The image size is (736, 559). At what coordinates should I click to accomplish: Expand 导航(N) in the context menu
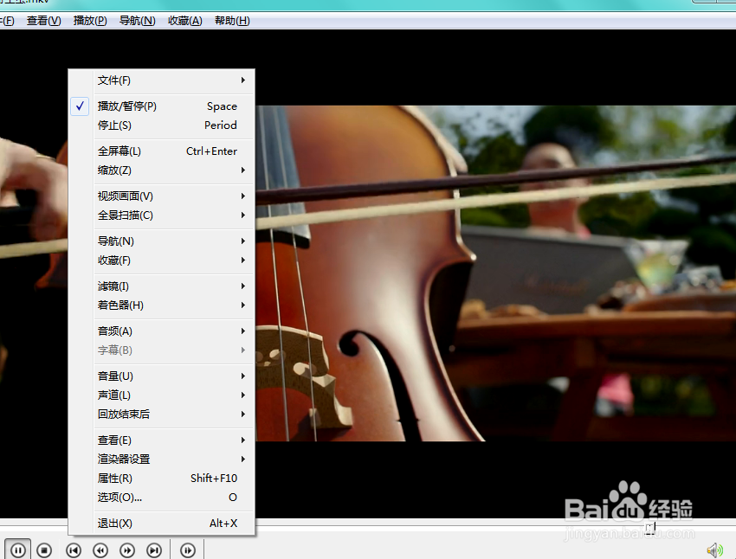pos(162,241)
